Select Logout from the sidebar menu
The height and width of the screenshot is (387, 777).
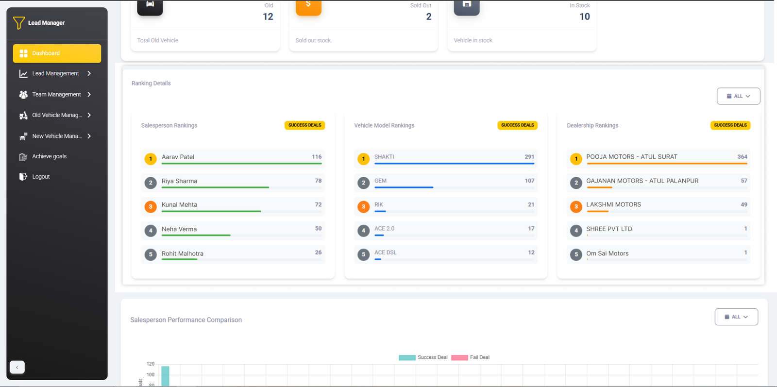(x=41, y=177)
